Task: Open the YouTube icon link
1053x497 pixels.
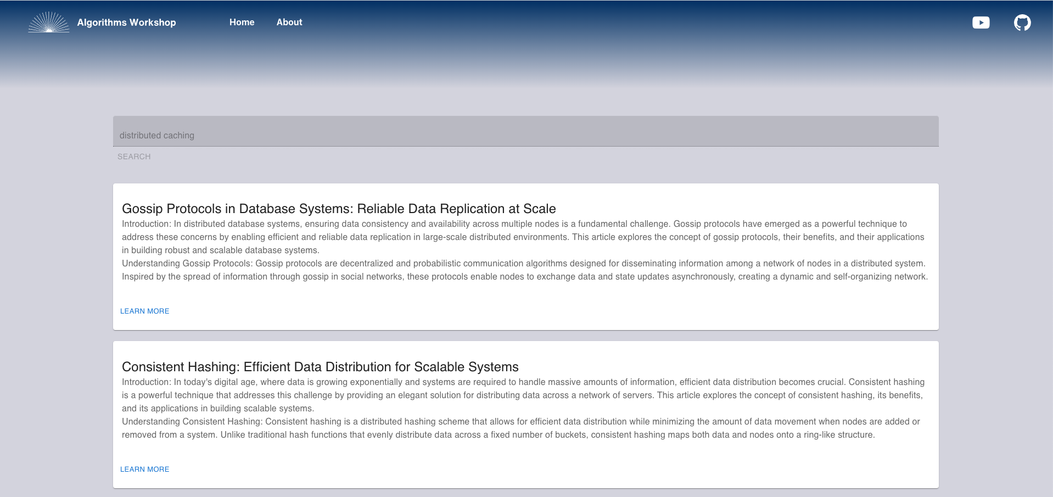Action: click(x=981, y=23)
